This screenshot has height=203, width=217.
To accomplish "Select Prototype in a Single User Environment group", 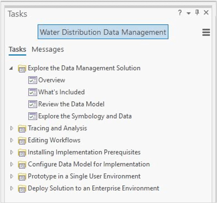I will [x=84, y=177].
